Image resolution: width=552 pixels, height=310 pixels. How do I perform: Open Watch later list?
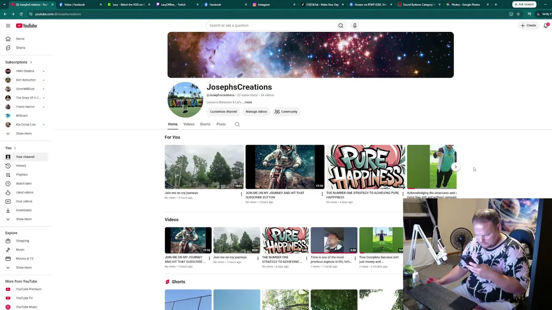click(25, 183)
